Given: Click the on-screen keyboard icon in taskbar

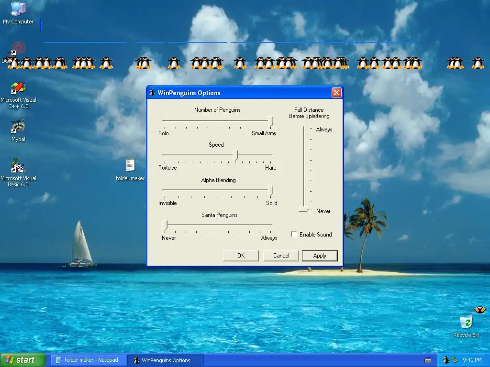Looking at the screenshot, I should coord(428,360).
